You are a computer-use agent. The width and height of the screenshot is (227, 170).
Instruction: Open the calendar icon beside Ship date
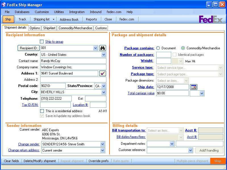(193, 87)
